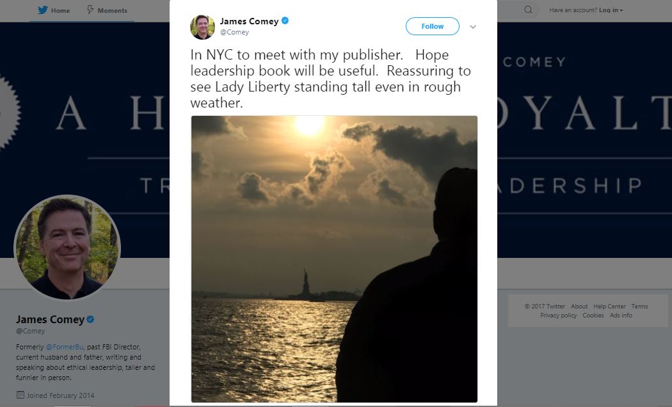Click the verified badge in the tweet header
Viewport: 672px width, 407px height.
pyautogui.click(x=285, y=21)
